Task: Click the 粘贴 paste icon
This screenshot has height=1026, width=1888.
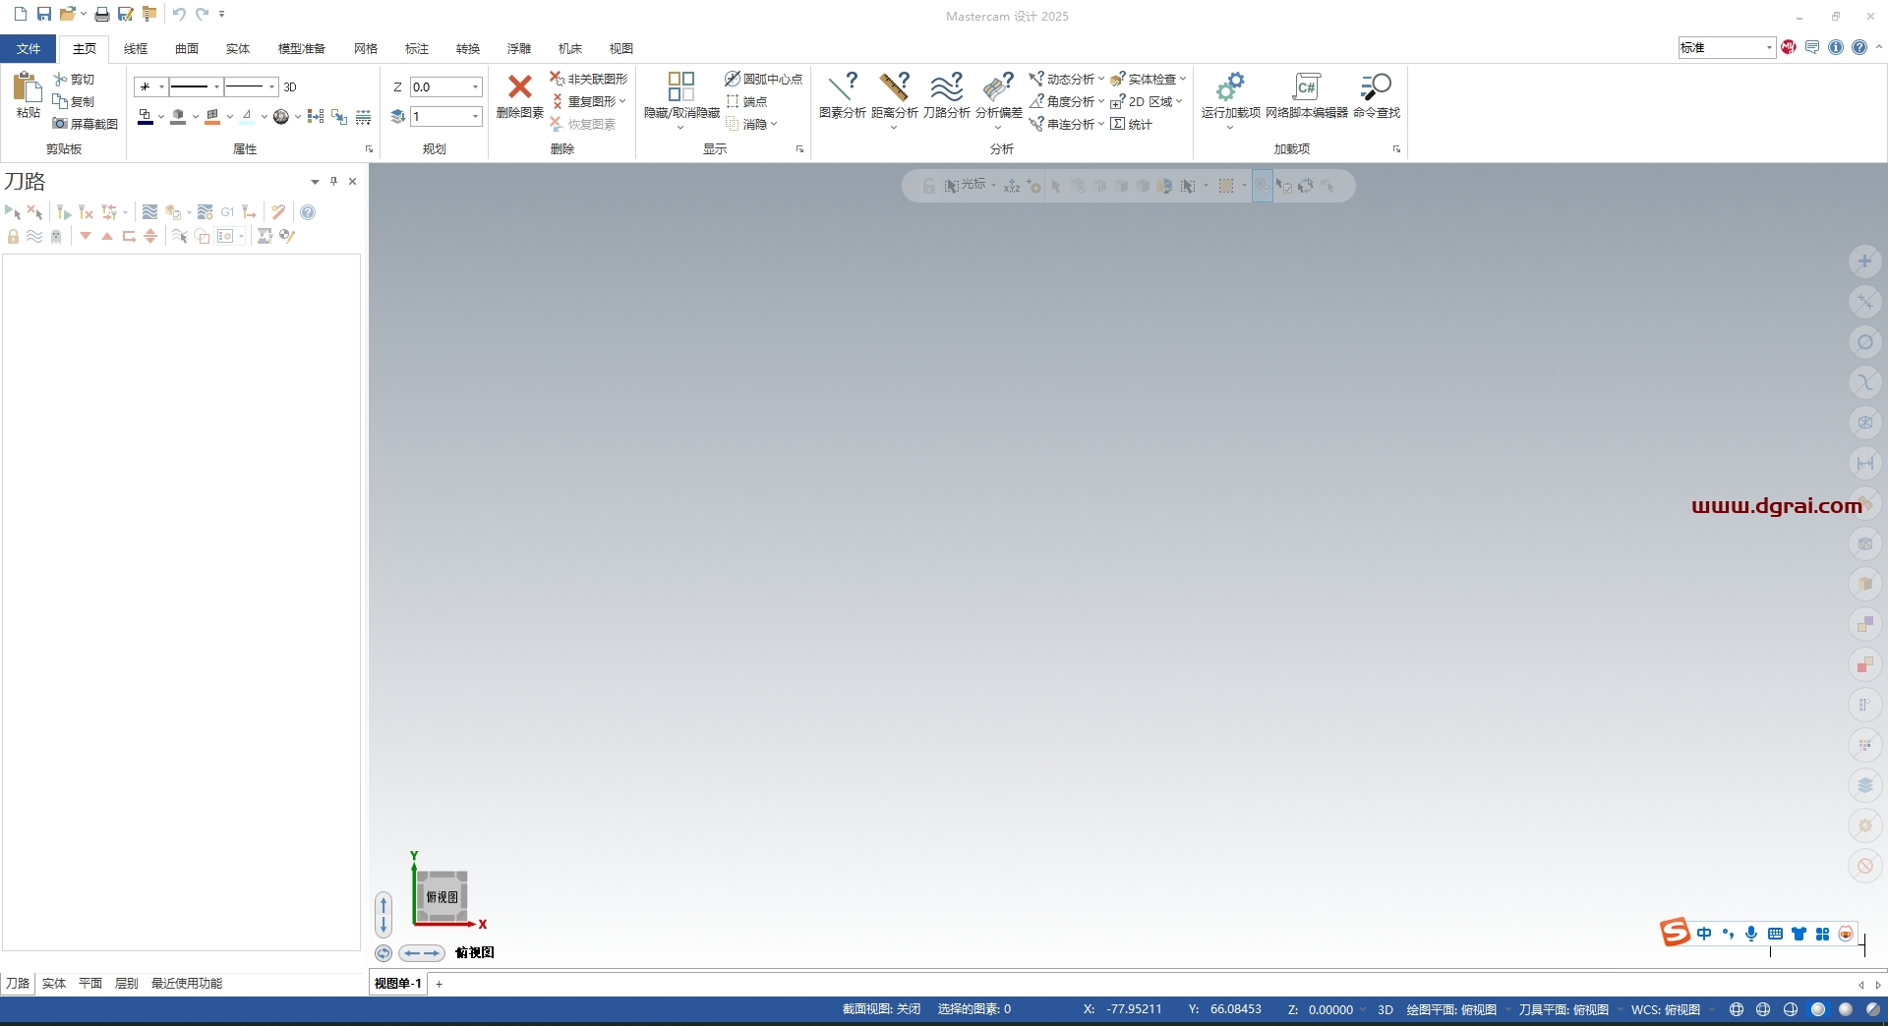Action: click(28, 88)
